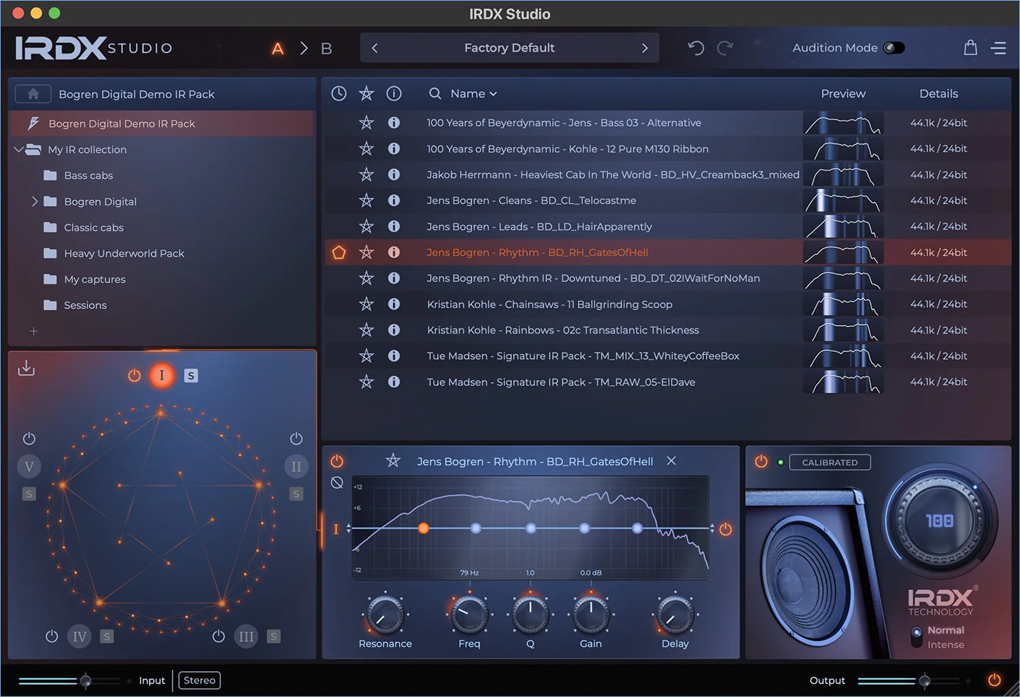Favorite the loaded IR in the EQ header
The height and width of the screenshot is (697, 1020).
(x=393, y=461)
